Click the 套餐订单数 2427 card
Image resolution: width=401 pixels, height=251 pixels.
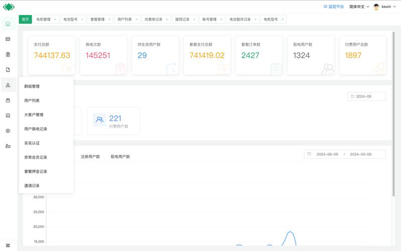tap(259, 55)
